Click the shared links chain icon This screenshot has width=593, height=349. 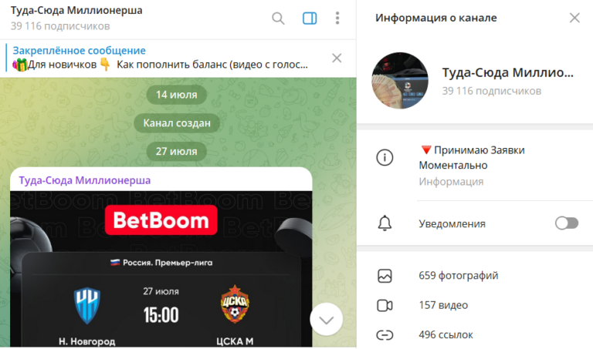click(x=385, y=335)
